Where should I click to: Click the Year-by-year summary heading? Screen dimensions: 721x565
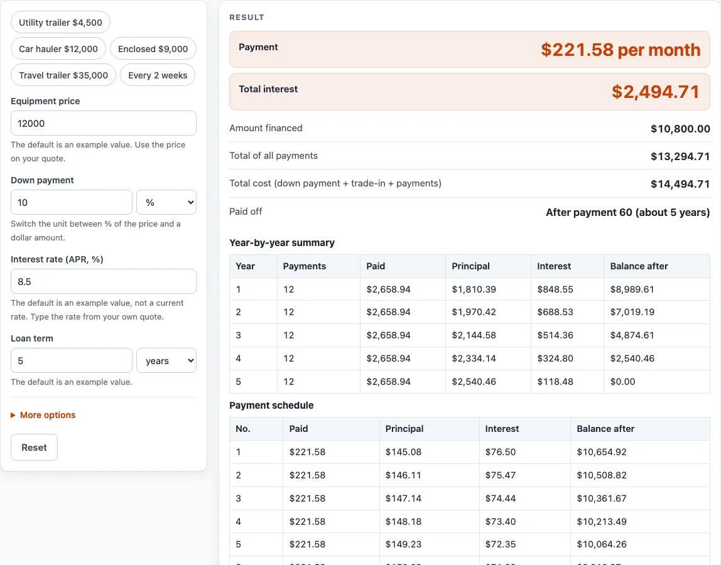click(x=282, y=243)
